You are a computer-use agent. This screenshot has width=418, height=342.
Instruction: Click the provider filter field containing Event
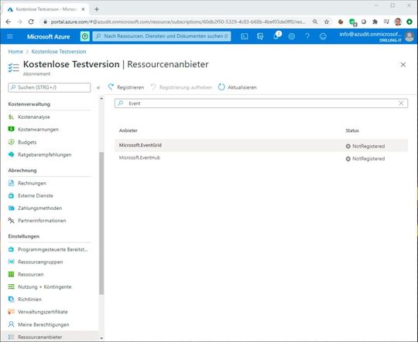click(x=261, y=103)
